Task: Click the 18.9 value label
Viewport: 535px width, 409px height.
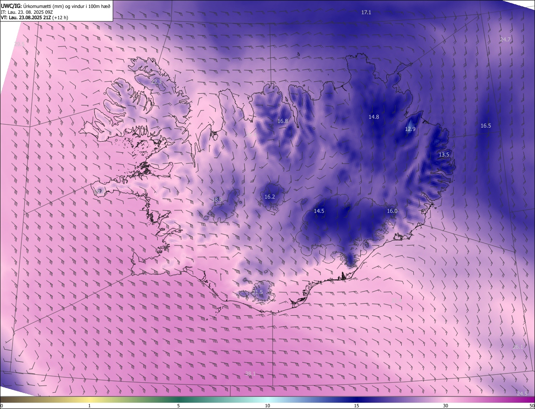Action: pos(217,200)
